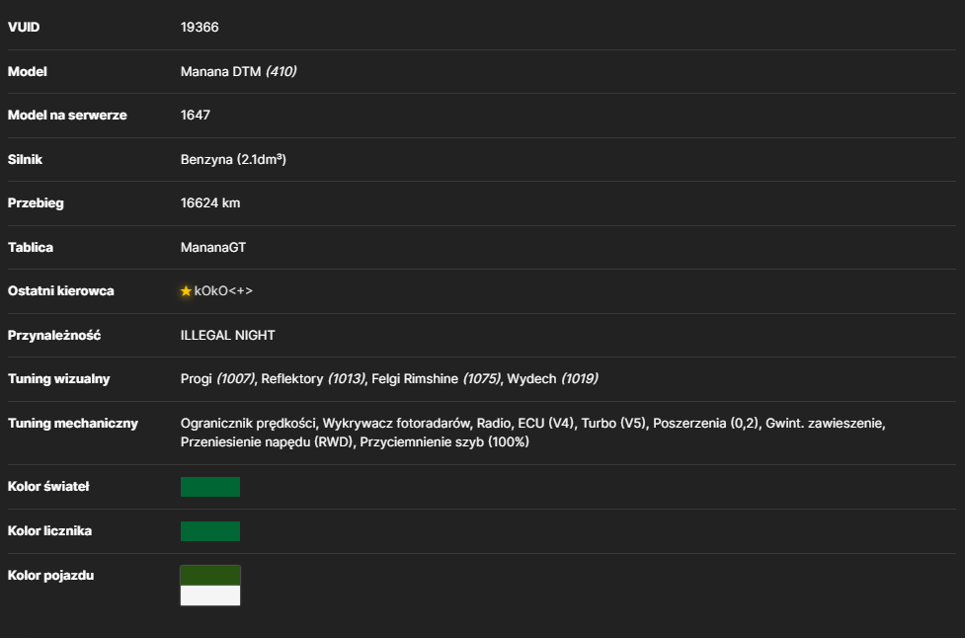
Task: Click the Przebieg row label
Action: click(36, 203)
